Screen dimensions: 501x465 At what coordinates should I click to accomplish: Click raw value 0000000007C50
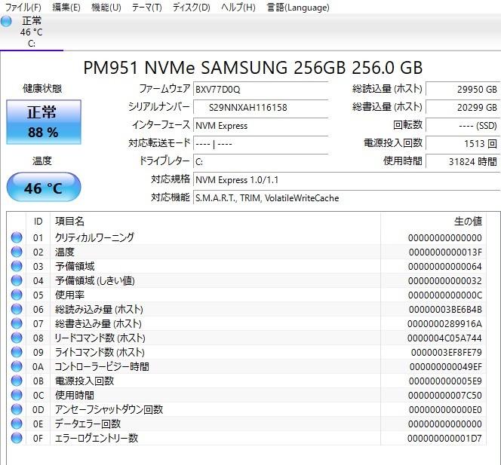(x=444, y=395)
